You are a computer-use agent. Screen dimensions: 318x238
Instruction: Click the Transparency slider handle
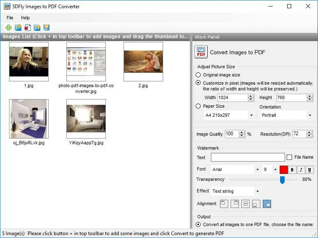[282, 180]
